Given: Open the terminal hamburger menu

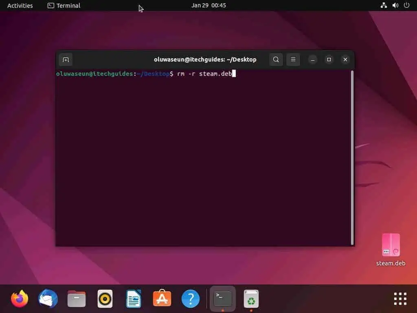Looking at the screenshot, I should (293, 60).
